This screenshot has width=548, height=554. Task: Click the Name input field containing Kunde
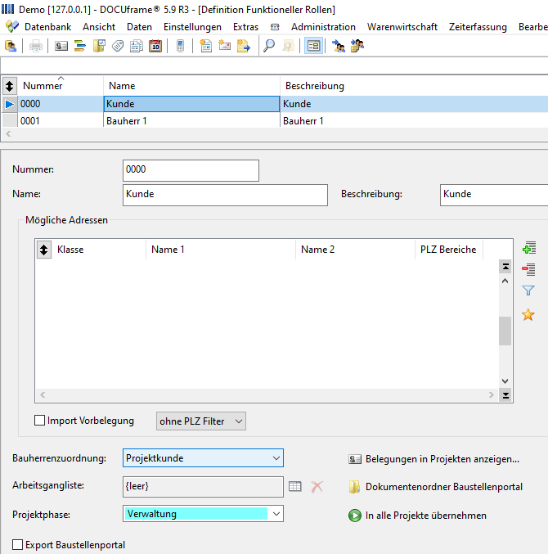coord(225,195)
